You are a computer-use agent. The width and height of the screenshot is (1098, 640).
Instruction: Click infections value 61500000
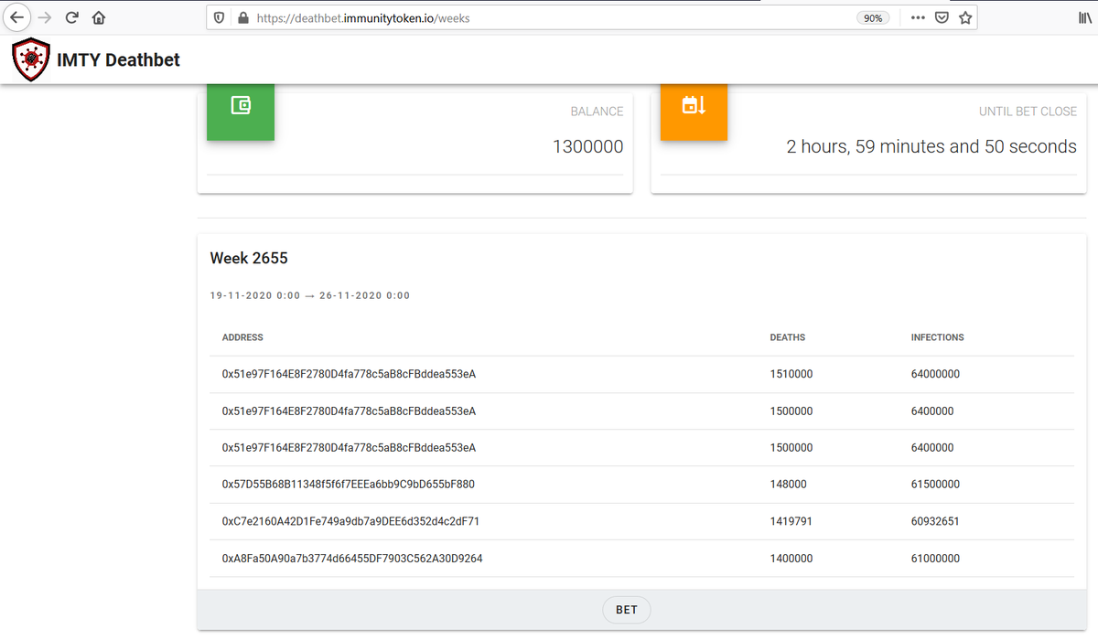(935, 485)
